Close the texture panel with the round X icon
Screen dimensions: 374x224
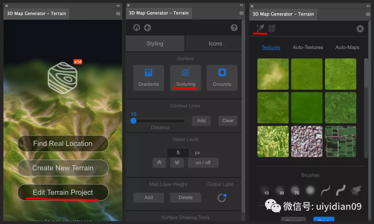[360, 29]
